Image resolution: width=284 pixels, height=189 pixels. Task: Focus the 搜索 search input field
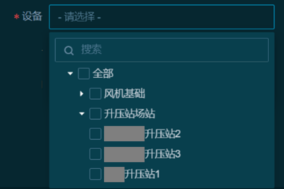click(x=171, y=50)
